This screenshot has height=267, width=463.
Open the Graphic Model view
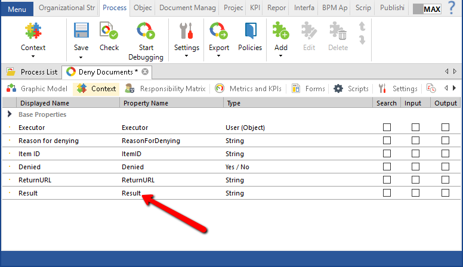pos(37,88)
